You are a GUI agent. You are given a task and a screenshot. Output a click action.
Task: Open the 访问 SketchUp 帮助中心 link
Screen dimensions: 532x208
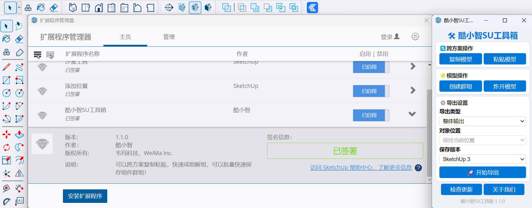361,168
